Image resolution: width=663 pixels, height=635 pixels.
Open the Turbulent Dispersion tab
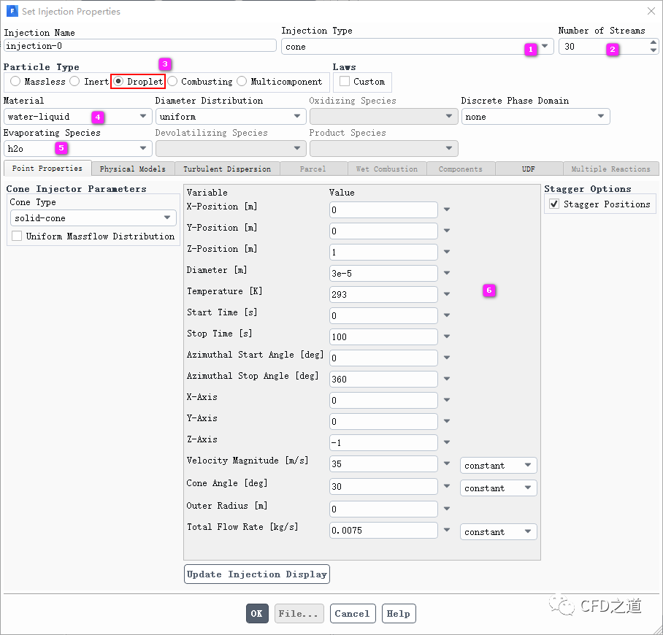pos(226,169)
